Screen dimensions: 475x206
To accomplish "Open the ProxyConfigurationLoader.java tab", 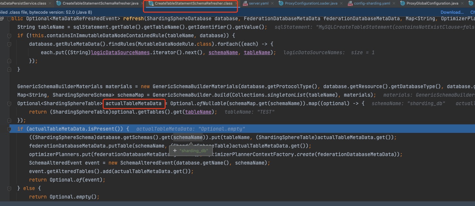I will (311, 3).
